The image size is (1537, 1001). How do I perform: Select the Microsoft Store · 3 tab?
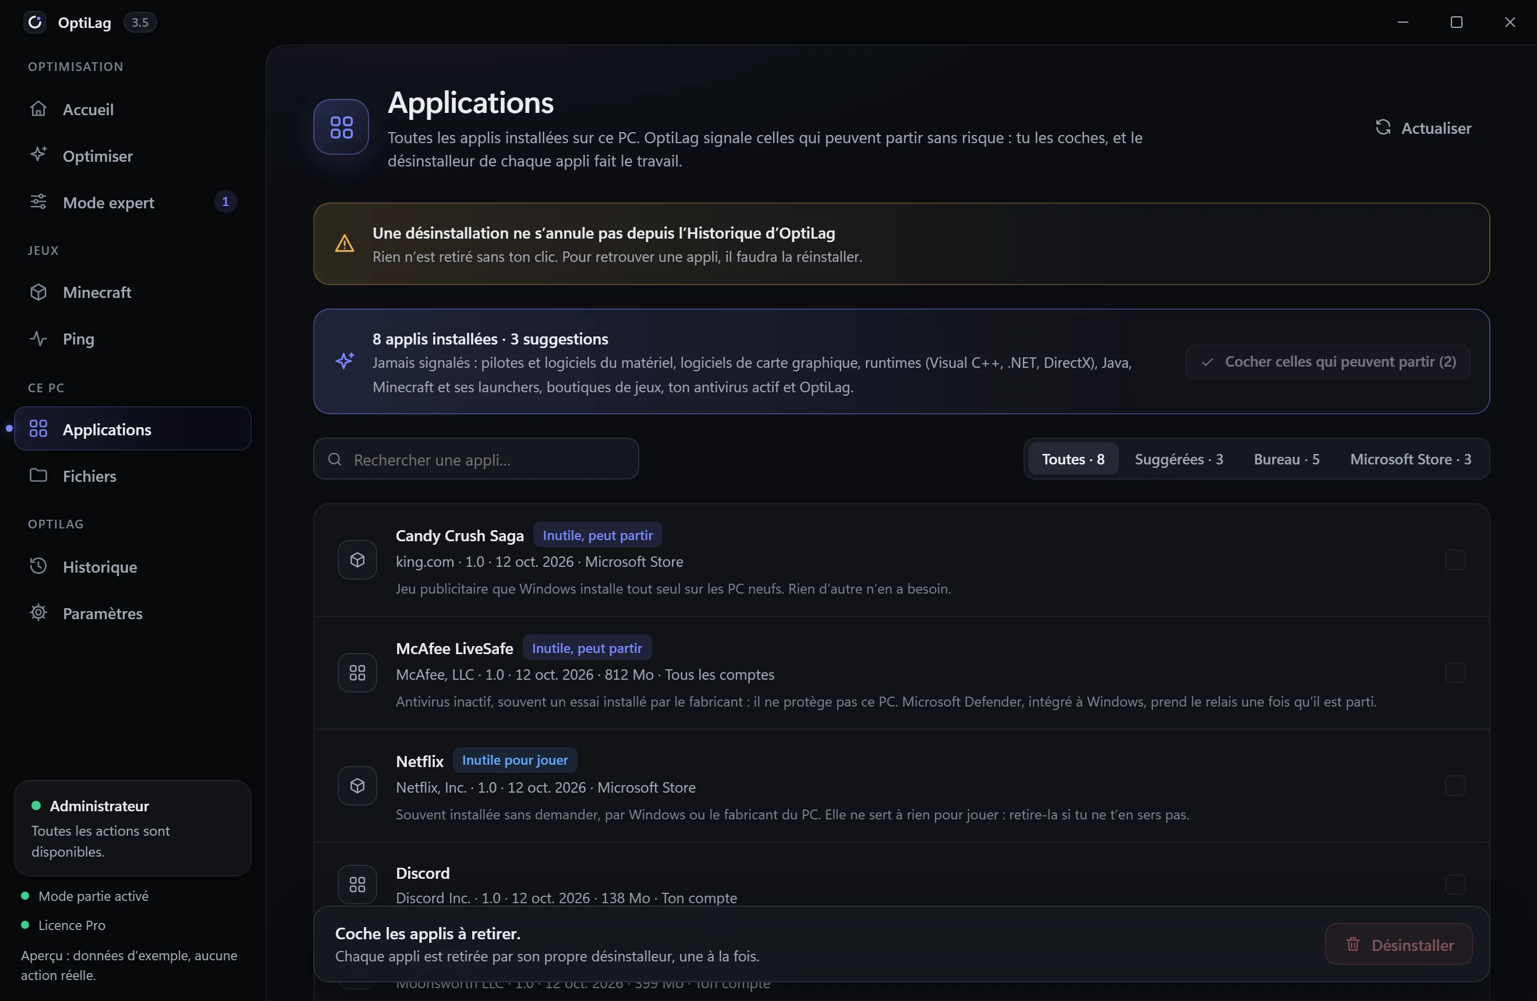click(1411, 459)
